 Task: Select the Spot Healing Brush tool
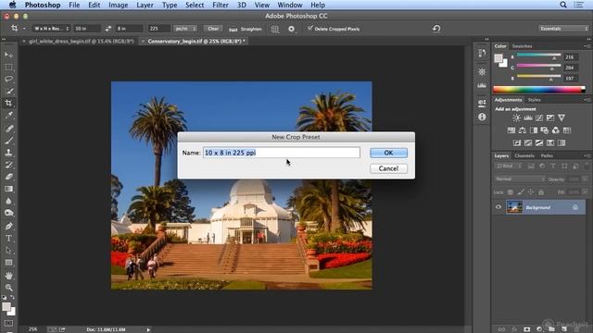[x=8, y=129]
